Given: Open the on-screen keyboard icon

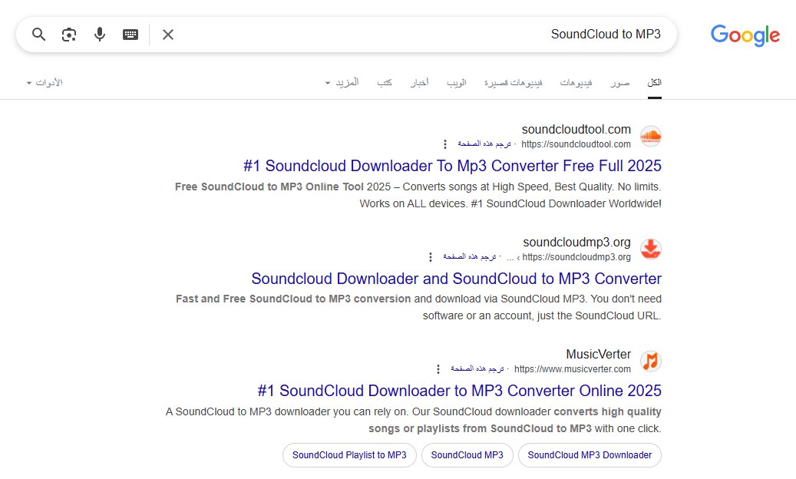Looking at the screenshot, I should 129,34.
